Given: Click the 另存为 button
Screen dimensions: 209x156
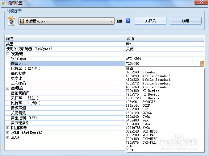Looking at the screenshot, I should [151, 21].
